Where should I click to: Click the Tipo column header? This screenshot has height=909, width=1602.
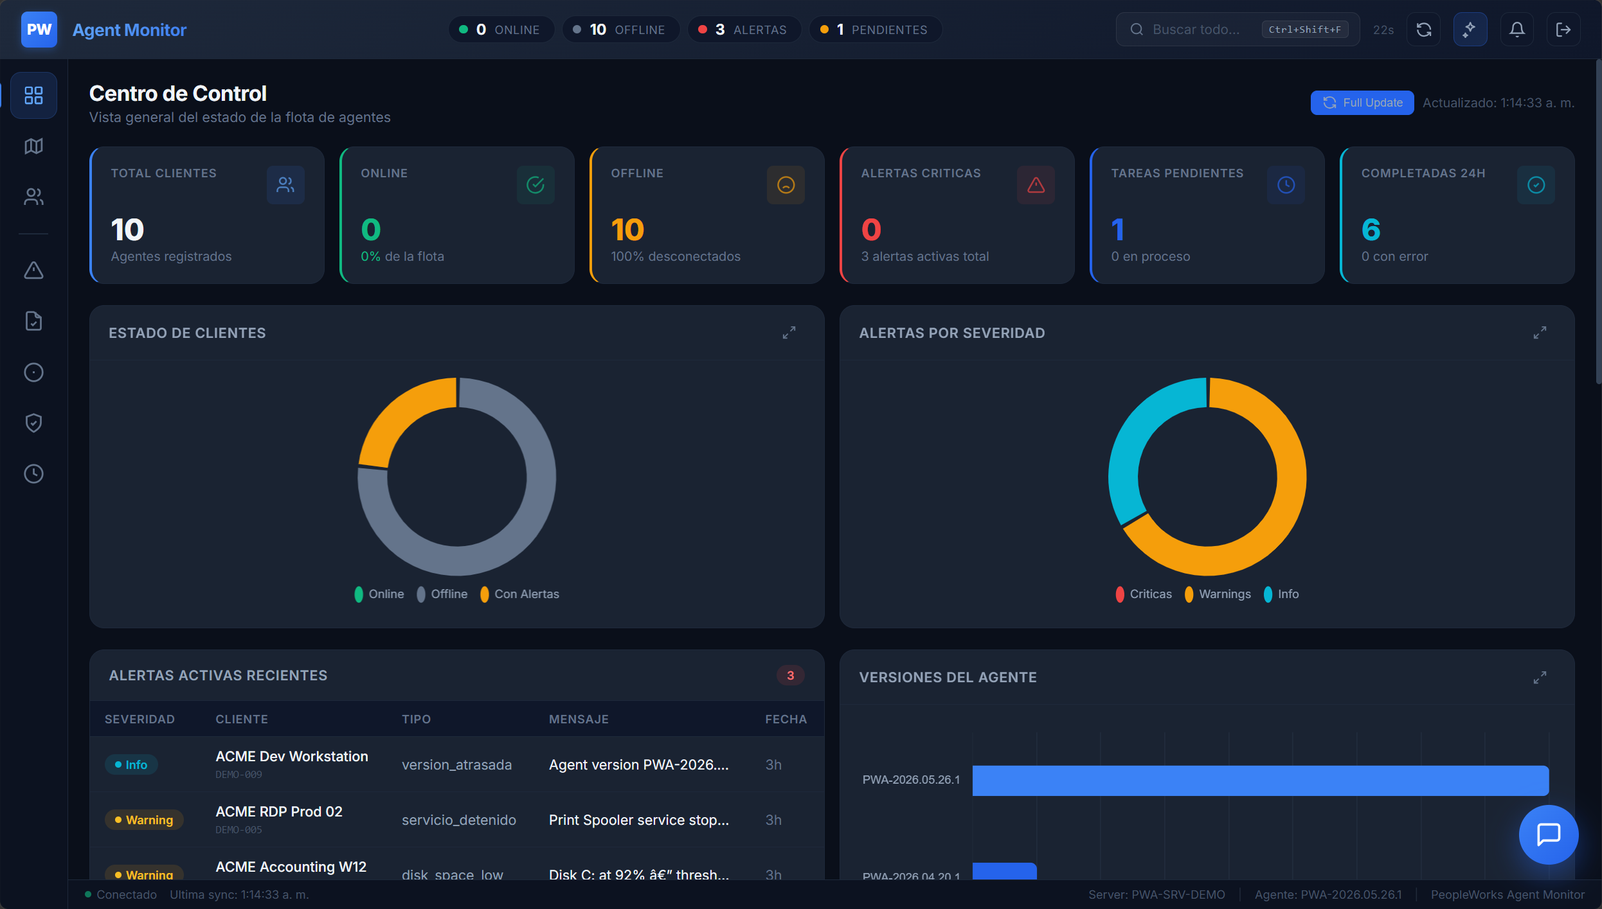(x=416, y=719)
